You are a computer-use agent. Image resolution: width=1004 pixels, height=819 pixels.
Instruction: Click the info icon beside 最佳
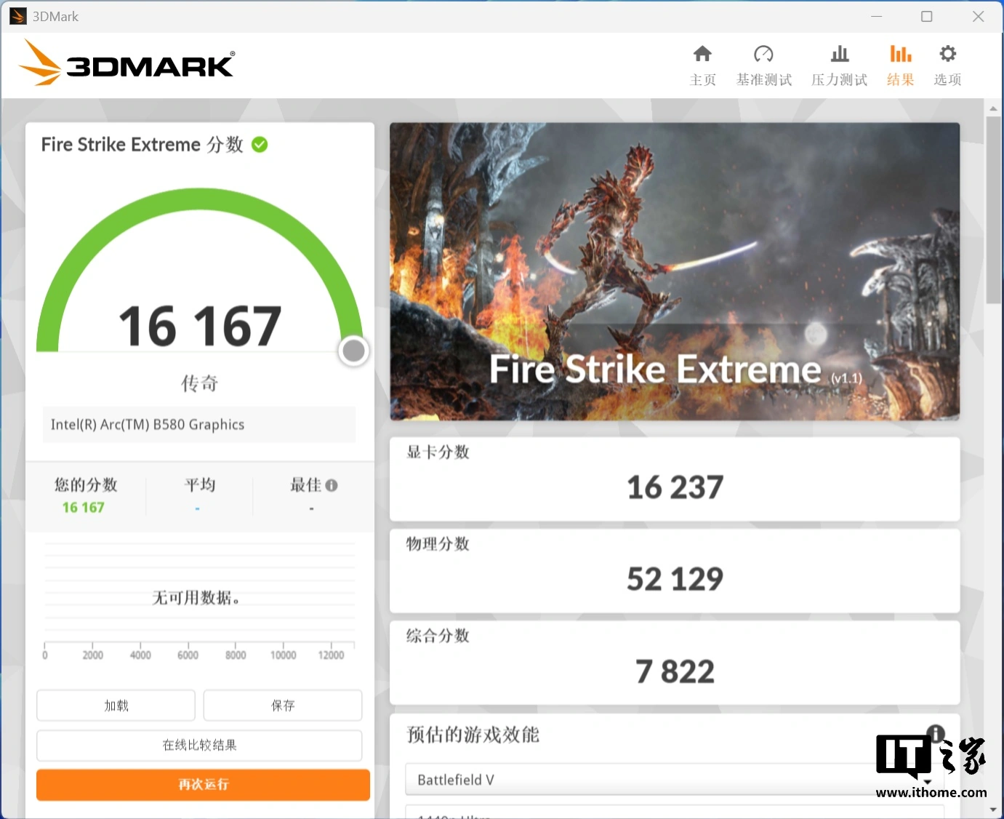point(332,485)
